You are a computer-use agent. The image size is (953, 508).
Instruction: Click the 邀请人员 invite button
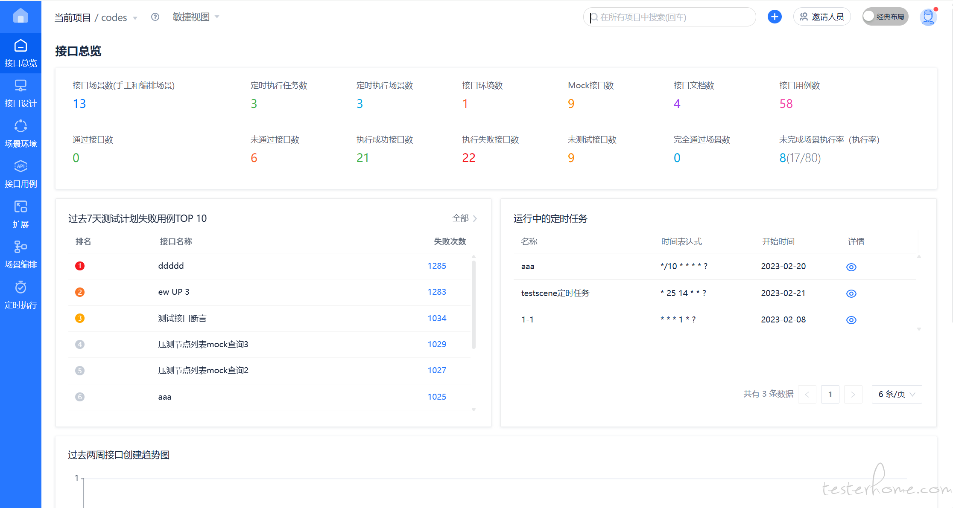pyautogui.click(x=821, y=17)
